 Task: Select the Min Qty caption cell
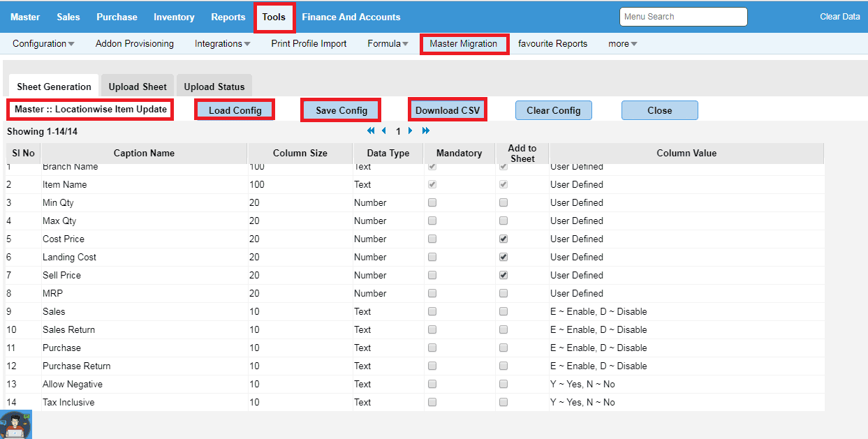[145, 202]
